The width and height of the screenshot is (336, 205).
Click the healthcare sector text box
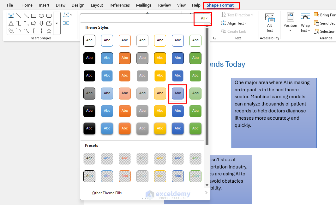point(274,113)
